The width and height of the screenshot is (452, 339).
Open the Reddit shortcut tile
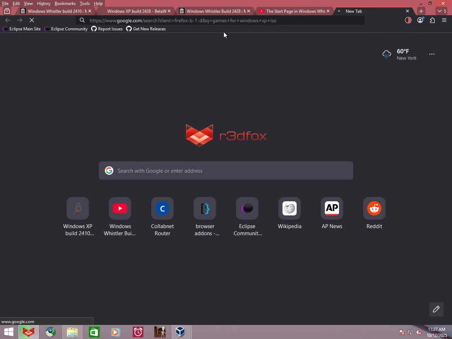(x=374, y=213)
